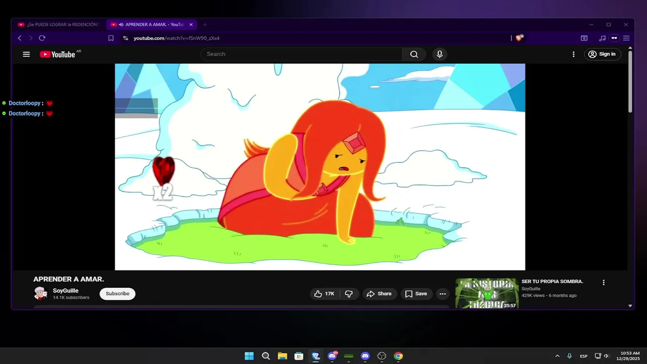The height and width of the screenshot is (364, 647).
Task: Open YouTube settings three-dot menu
Action: tap(573, 54)
